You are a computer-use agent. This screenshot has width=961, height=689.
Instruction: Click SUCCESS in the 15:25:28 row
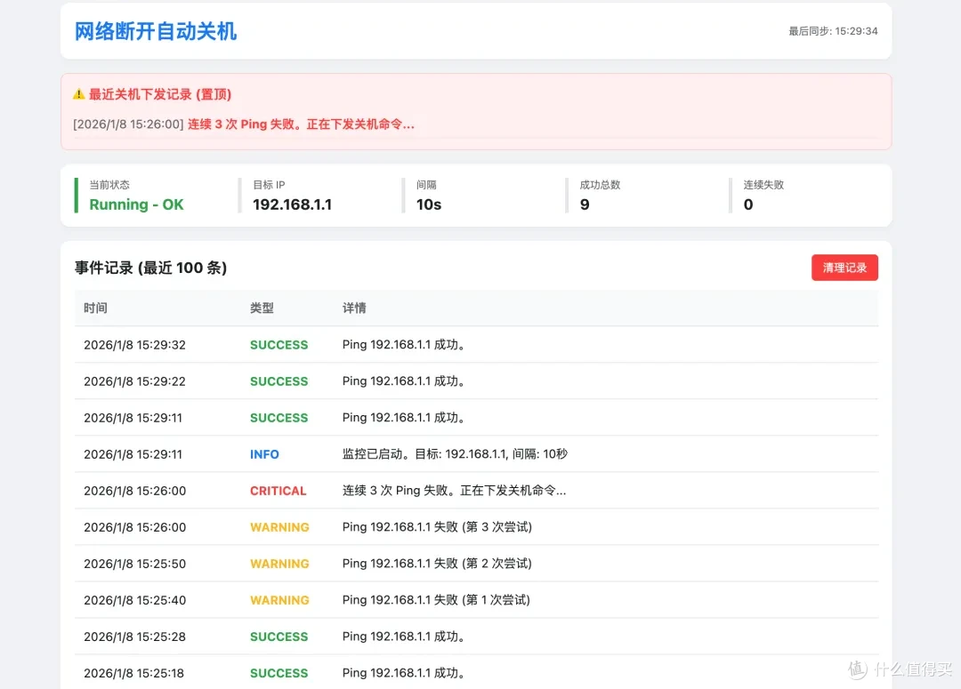click(x=279, y=637)
